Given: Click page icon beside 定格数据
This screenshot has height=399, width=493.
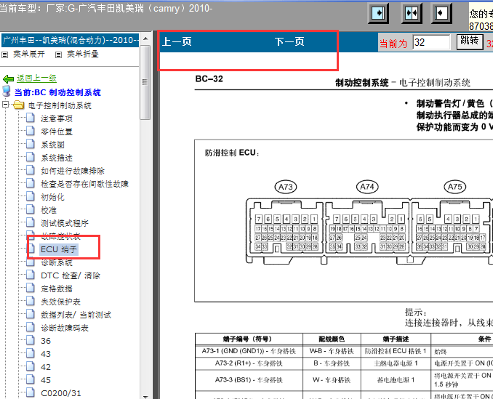Looking at the screenshot, I should pos(31,288).
